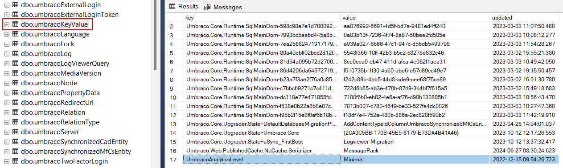563x168 pixels.
Task: Expand the dbo.umbracoSynchronizedMfCsEntity node
Action: [x=7, y=152]
